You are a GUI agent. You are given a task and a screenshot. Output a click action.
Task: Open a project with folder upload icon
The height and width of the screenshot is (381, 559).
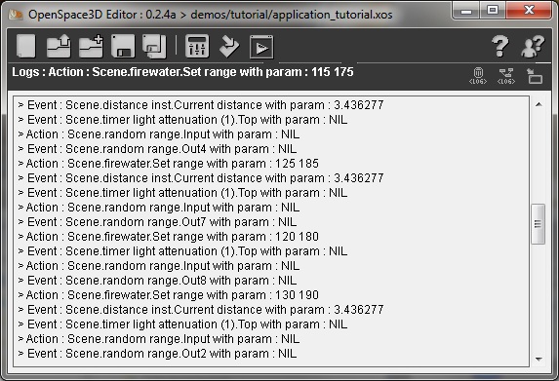pyautogui.click(x=59, y=46)
